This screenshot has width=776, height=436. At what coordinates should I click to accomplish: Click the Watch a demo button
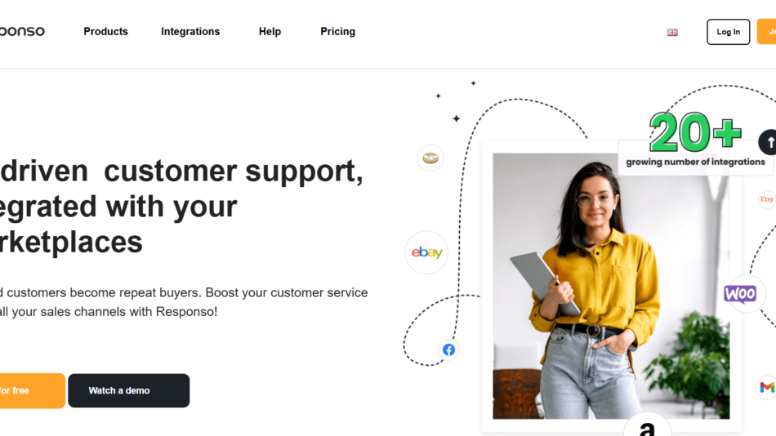tap(129, 390)
